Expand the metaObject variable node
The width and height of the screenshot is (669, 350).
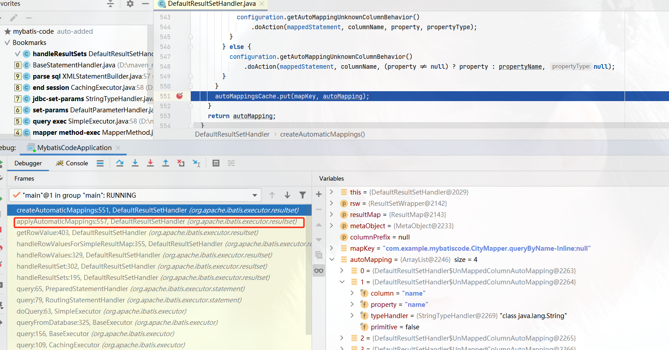tap(332, 226)
